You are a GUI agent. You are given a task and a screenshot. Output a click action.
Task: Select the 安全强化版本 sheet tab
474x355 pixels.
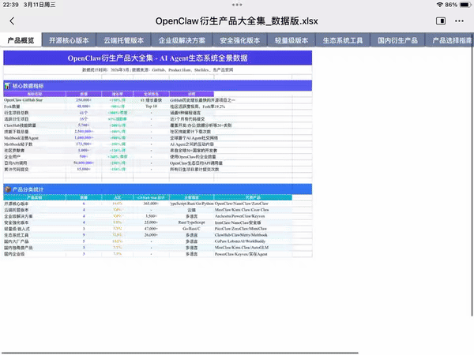(239, 40)
